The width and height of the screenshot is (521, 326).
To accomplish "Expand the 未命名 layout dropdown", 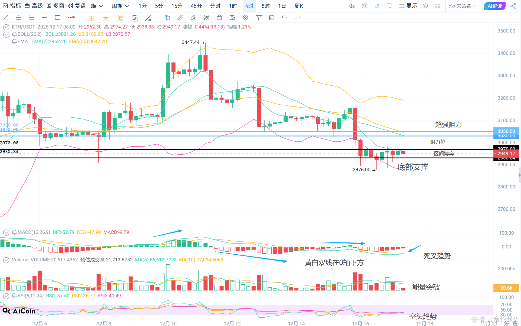I will click(463, 6).
